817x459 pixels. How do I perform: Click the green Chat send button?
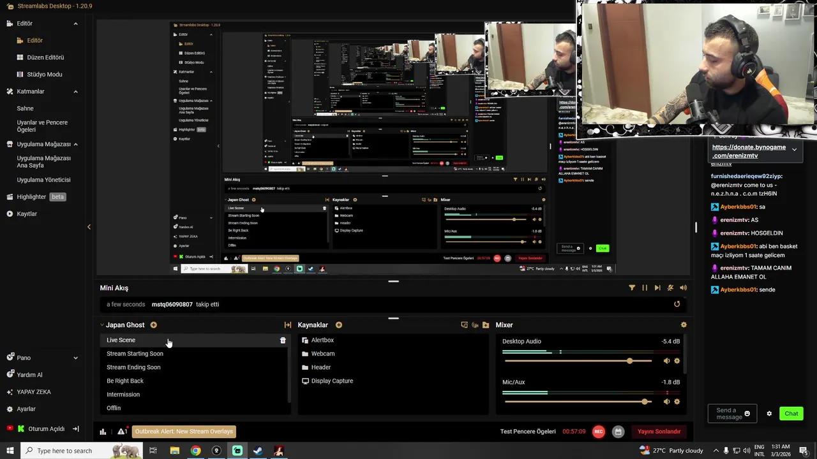tap(791, 414)
